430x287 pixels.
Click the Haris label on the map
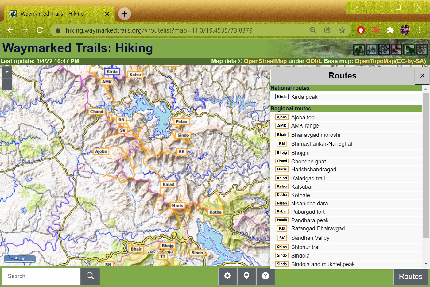178,205
